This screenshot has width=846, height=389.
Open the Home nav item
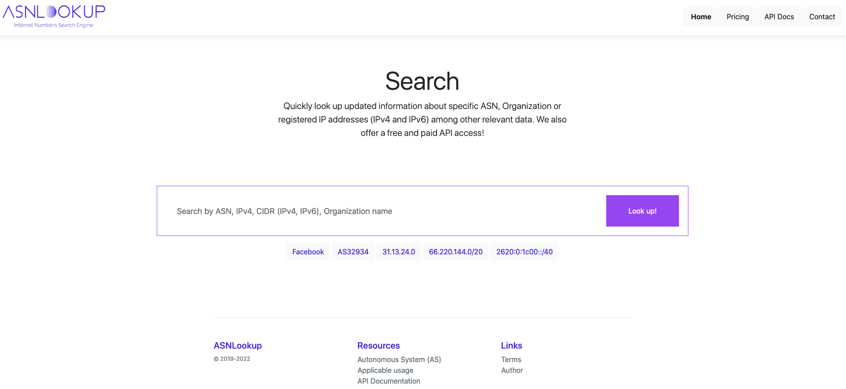click(701, 17)
